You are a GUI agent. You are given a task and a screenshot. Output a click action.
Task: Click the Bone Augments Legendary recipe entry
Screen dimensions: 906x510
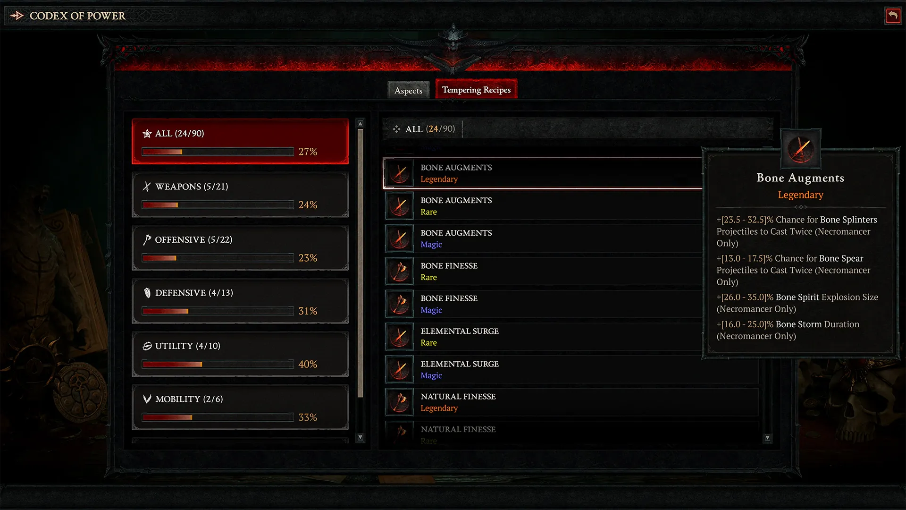click(541, 173)
